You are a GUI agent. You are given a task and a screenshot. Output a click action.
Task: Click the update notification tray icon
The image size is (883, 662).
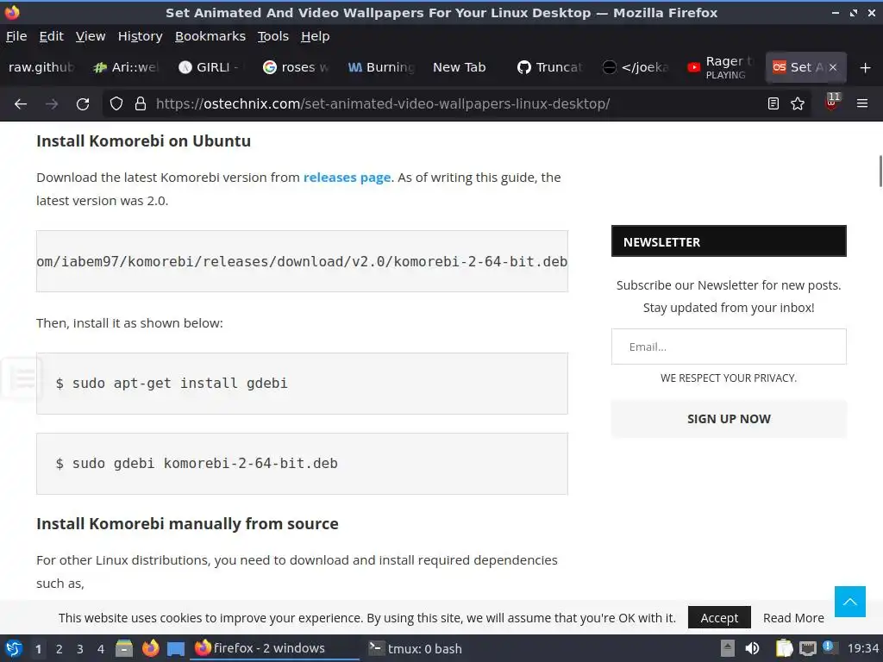click(x=829, y=647)
